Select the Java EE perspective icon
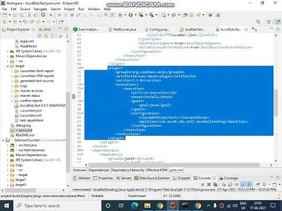 (277, 22)
